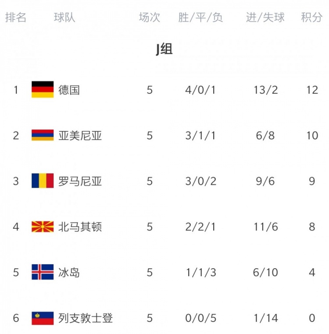Image resolution: width=329 pixels, height=334 pixels.
Task: Click the North Macedonia flag icon
Action: [x=43, y=227]
